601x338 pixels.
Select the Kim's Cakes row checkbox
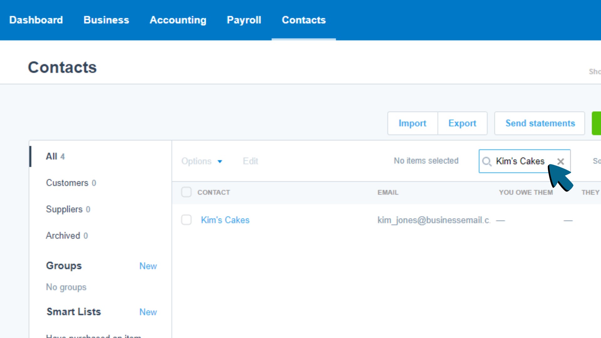186,220
